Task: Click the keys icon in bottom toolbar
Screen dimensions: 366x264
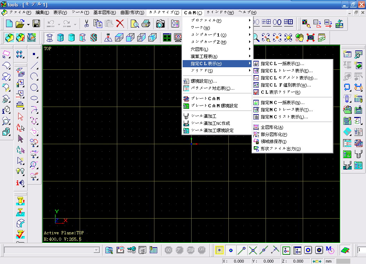Action: (132, 250)
